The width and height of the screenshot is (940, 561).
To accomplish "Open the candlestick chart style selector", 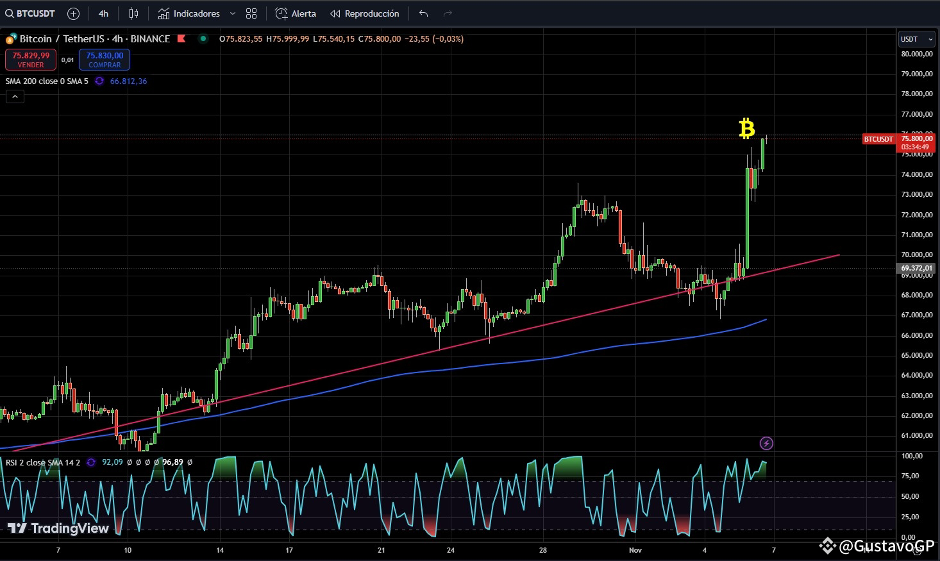I will click(x=133, y=13).
